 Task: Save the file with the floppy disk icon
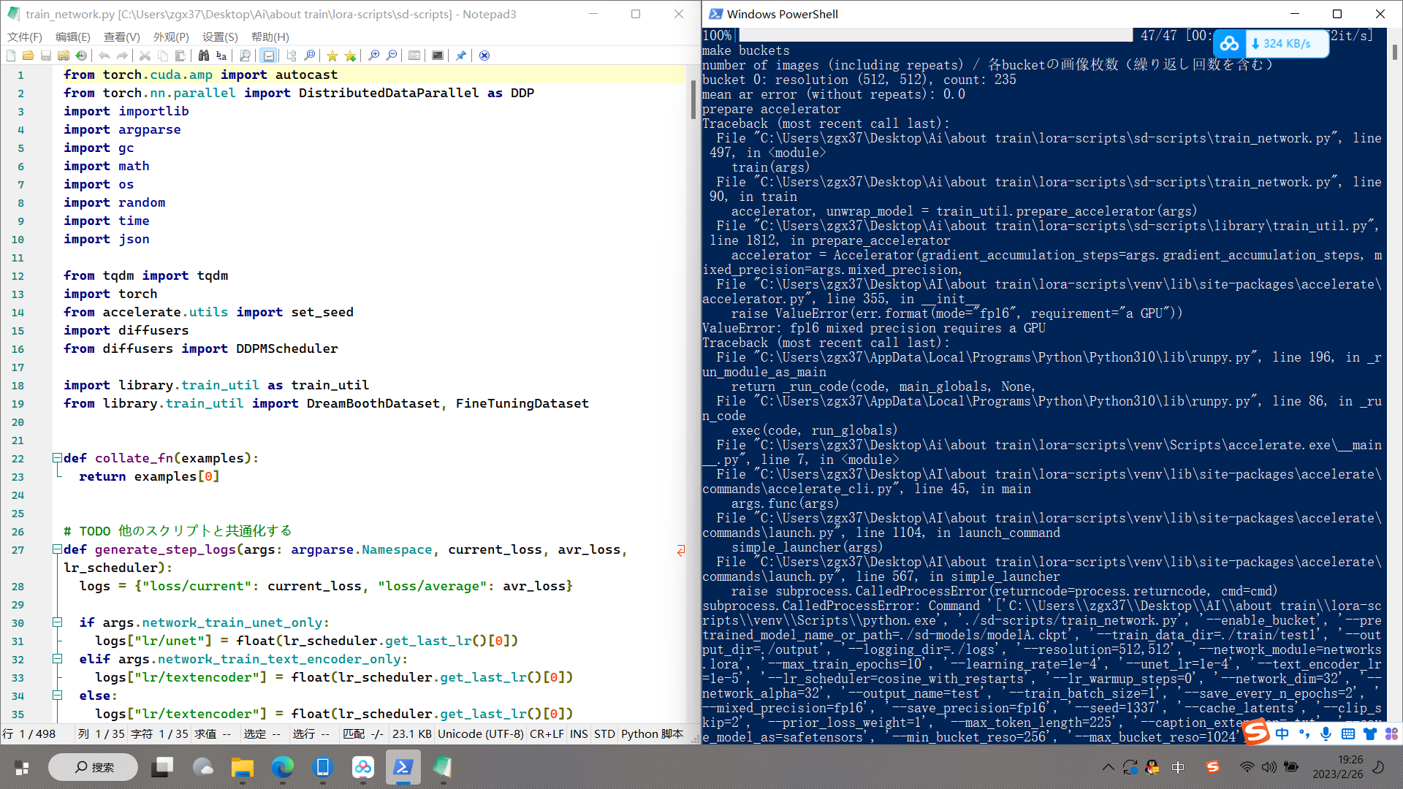[x=46, y=56]
